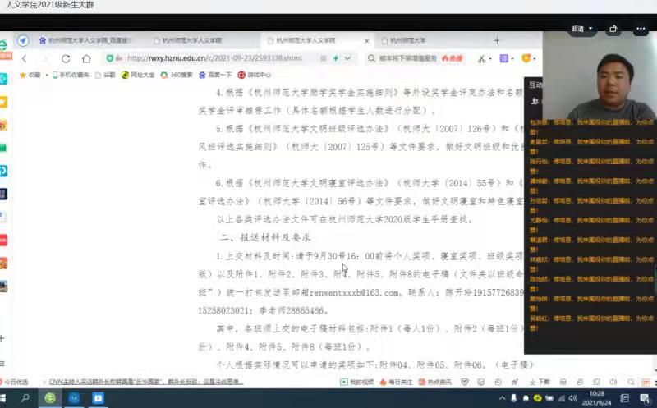
Task: Open the 收藏 favorites bookmark
Action: coord(30,75)
